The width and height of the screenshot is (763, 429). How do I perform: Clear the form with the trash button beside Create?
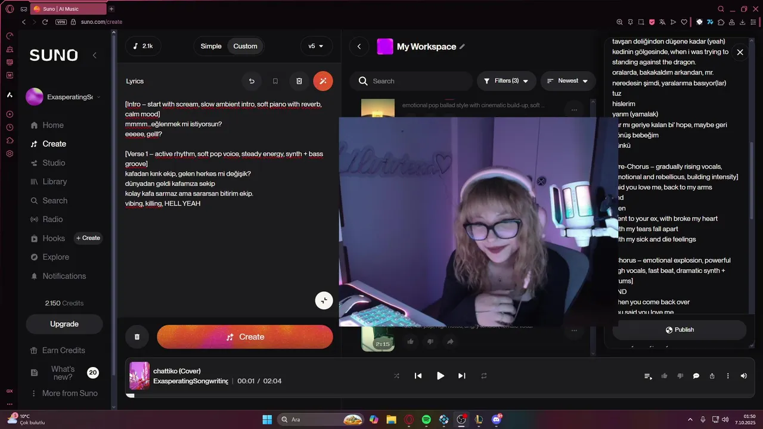tap(137, 337)
